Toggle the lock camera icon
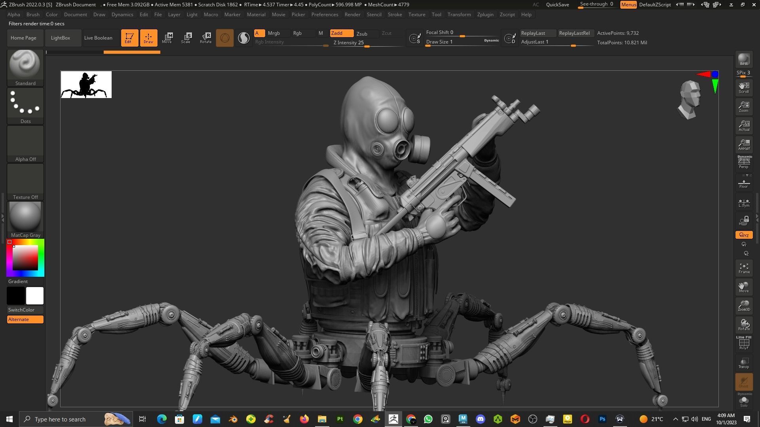Screen dimensions: 760x427 pyautogui.click(x=744, y=221)
